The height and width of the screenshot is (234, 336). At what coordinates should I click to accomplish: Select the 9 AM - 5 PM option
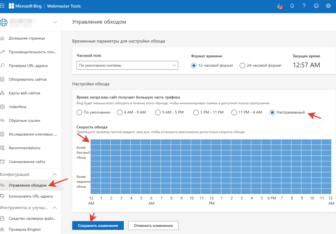coord(158,112)
